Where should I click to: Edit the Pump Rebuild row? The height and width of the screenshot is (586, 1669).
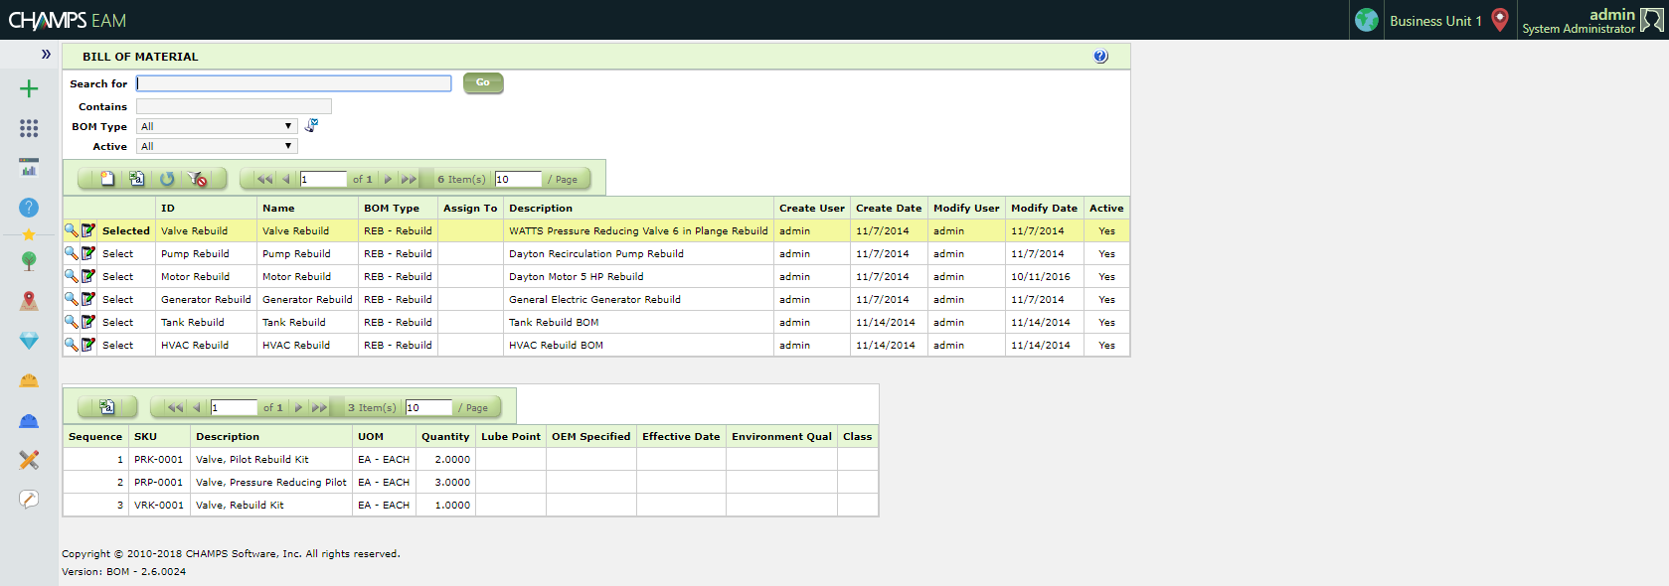[88, 253]
